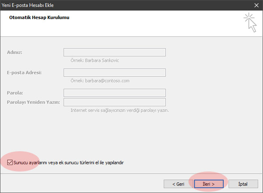Image resolution: width=263 pixels, height=193 pixels.
Task: Click the Adınız: label
Action: pos(15,52)
